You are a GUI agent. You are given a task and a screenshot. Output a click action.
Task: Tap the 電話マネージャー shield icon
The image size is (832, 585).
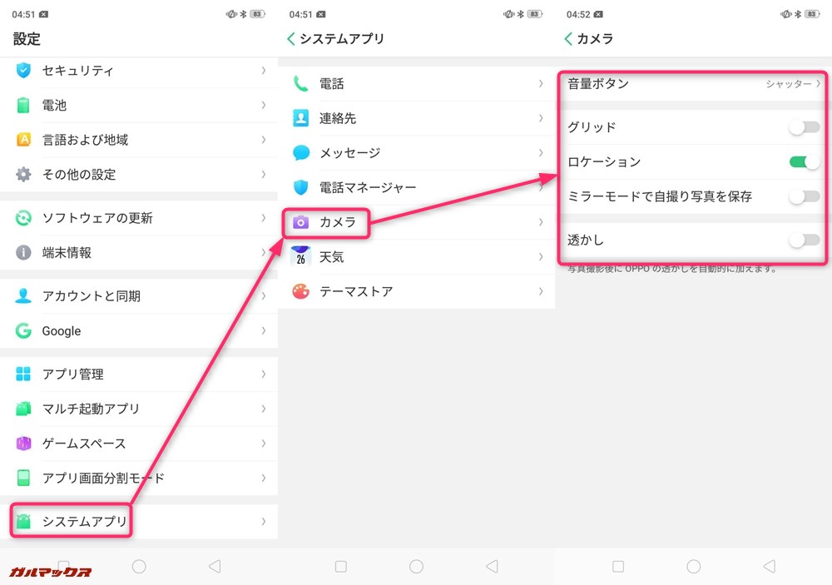click(x=300, y=187)
